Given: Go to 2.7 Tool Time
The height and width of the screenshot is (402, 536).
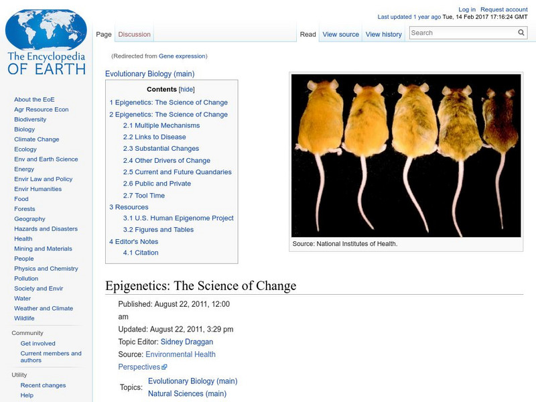Looking at the screenshot, I should point(144,196).
